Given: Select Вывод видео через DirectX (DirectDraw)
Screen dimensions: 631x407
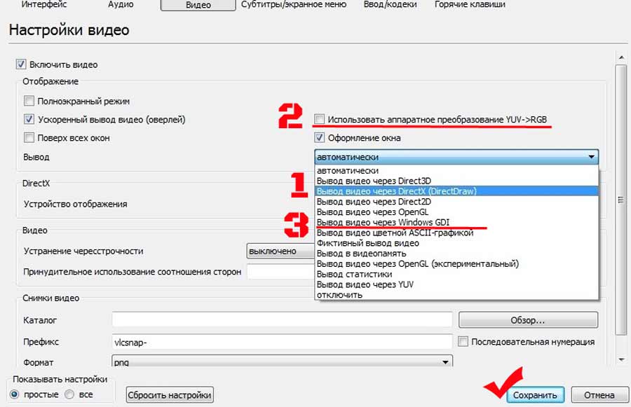Looking at the screenshot, I should [456, 191].
